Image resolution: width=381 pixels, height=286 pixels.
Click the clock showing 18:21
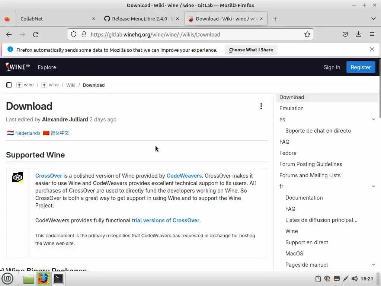366,279
